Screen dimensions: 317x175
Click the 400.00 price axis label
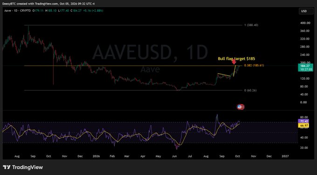[305, 23]
